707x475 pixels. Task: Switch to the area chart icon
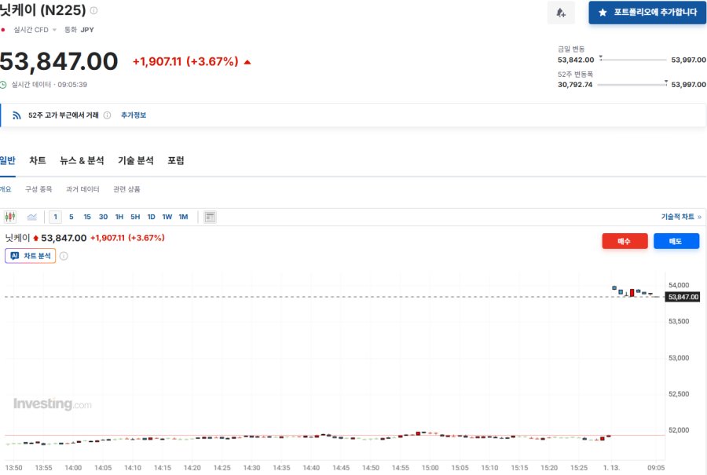[x=32, y=217]
